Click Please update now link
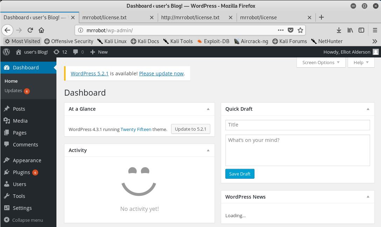 point(161,74)
